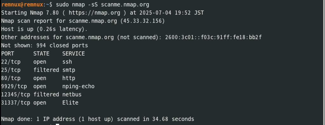Click the ssh service name
This screenshot has width=325, height=125.
click(x=67, y=62)
